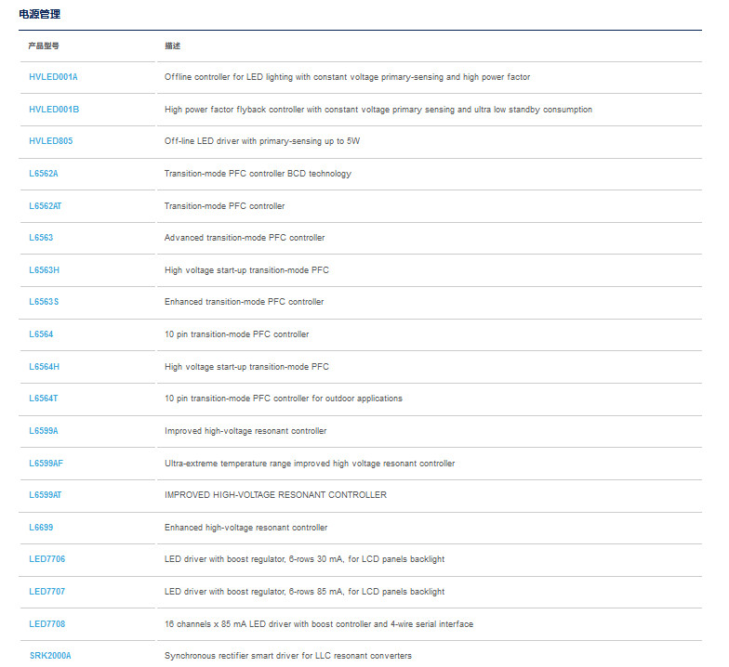The width and height of the screenshot is (729, 667).
Task: Follow the LED7708 product link
Action: tap(46, 624)
